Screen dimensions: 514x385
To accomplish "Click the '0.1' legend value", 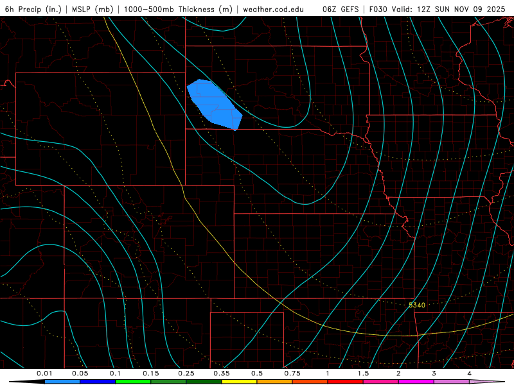I will click(x=115, y=373).
